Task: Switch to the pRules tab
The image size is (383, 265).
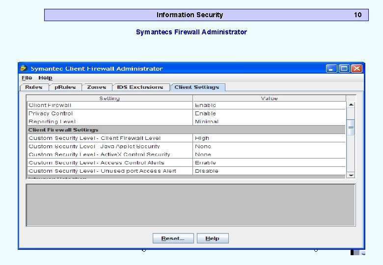Action: [x=65, y=87]
